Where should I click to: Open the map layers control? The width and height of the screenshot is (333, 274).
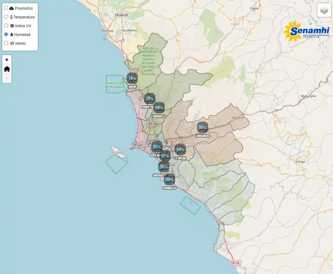click(324, 10)
